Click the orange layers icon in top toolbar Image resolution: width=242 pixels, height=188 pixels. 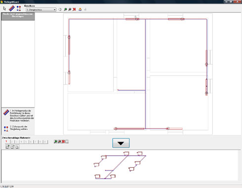(80, 9)
